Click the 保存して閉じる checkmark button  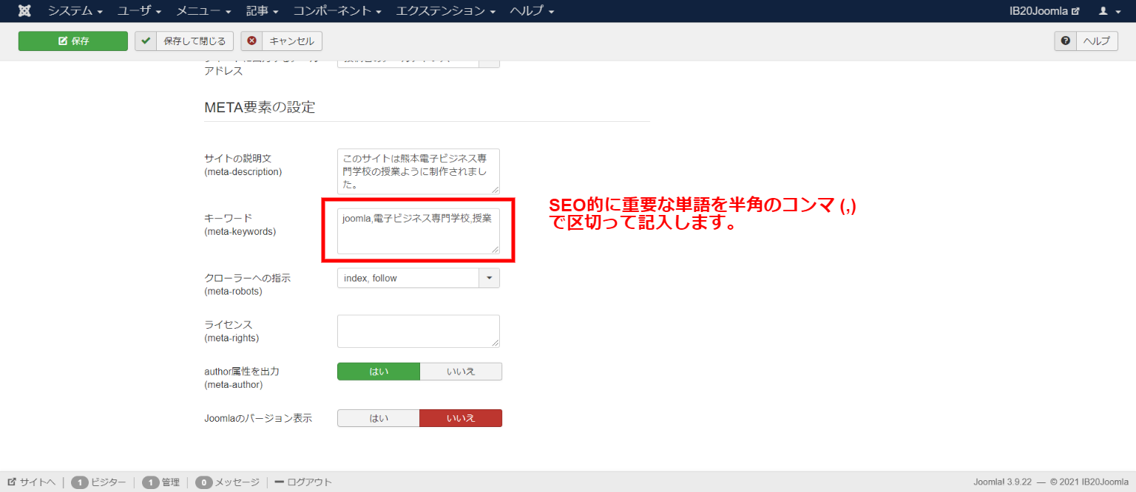pyautogui.click(x=185, y=41)
